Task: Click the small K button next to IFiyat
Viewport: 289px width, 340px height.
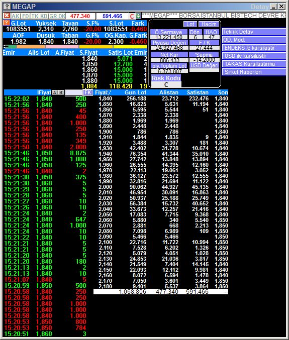Action: coord(61,92)
